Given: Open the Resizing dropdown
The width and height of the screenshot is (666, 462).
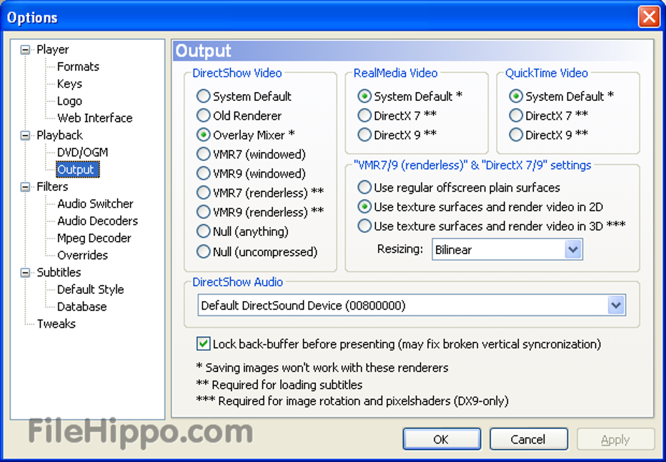Looking at the screenshot, I should 573,250.
